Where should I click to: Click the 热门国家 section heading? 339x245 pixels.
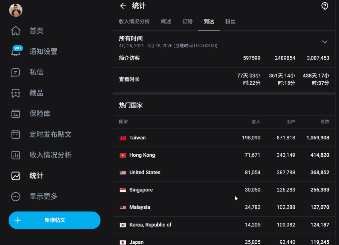click(x=131, y=105)
